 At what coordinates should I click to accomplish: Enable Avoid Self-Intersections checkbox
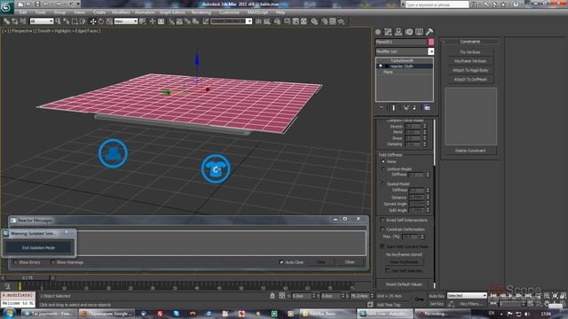[383, 220]
